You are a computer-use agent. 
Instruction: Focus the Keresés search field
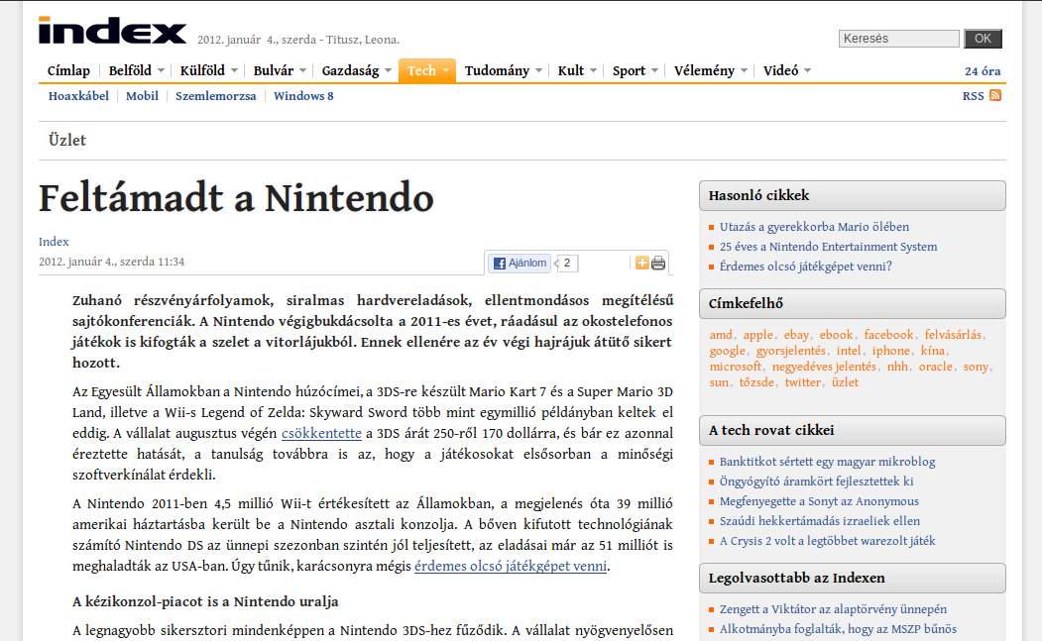pyautogui.click(x=899, y=39)
